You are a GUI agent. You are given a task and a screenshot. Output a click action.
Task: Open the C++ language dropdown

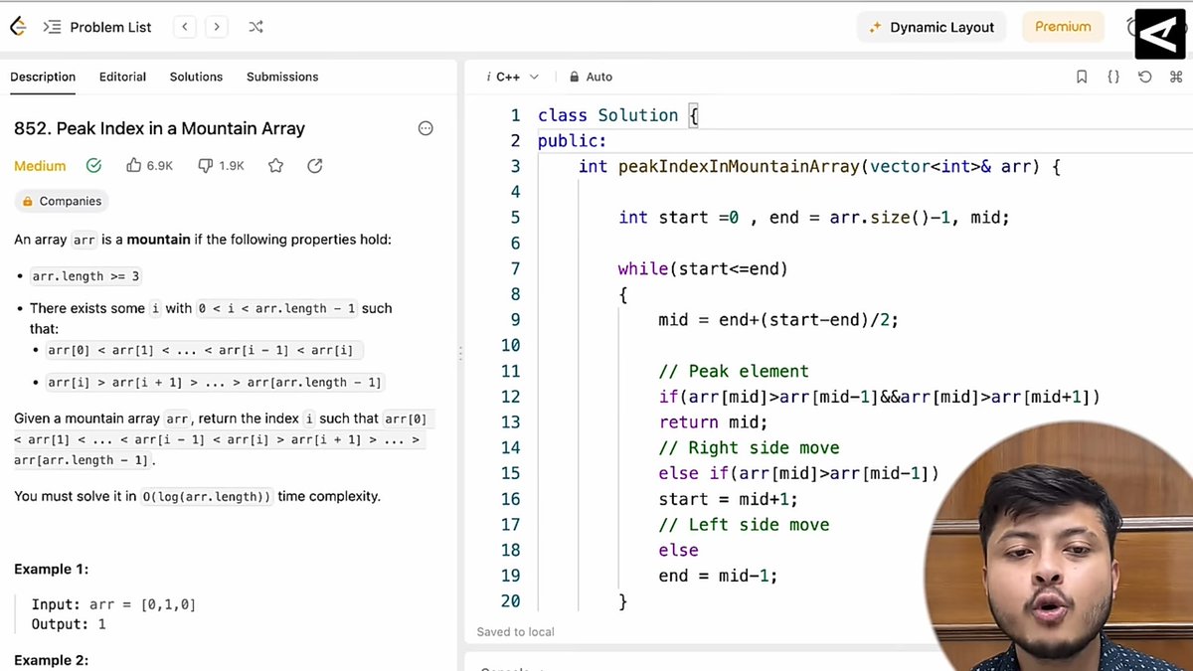tap(510, 77)
